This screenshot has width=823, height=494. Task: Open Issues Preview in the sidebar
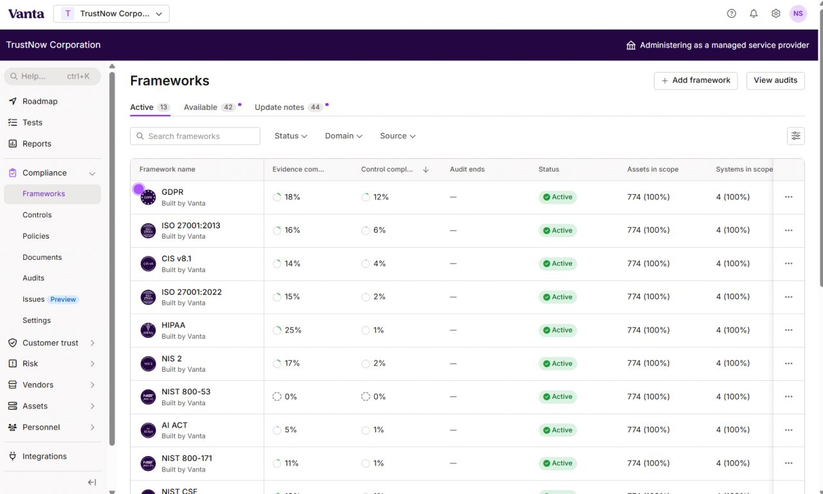52,299
